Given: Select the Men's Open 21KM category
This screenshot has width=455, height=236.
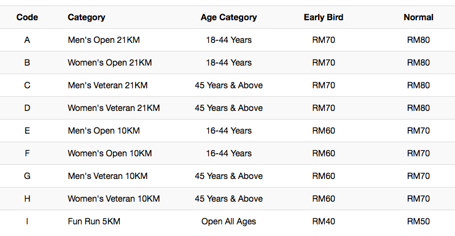Looking at the screenshot, I should tap(104, 40).
